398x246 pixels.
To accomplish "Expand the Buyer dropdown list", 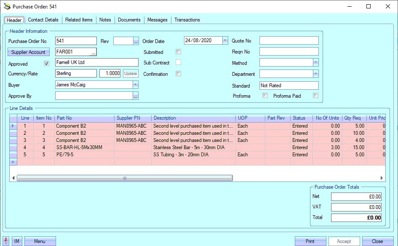I will click(135, 85).
